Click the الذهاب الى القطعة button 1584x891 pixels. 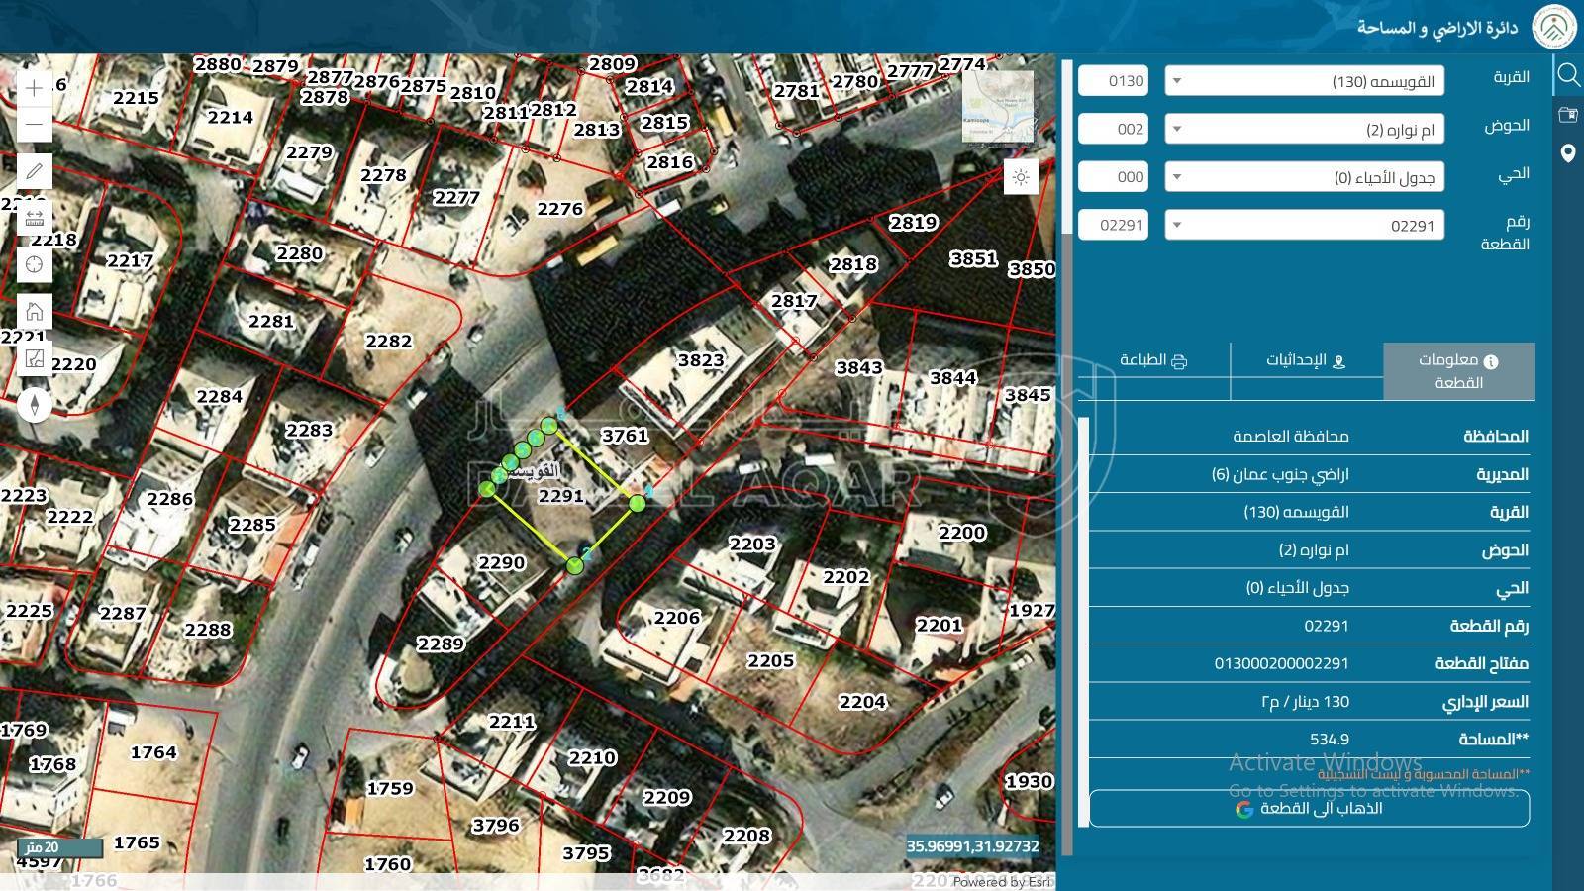click(1309, 808)
